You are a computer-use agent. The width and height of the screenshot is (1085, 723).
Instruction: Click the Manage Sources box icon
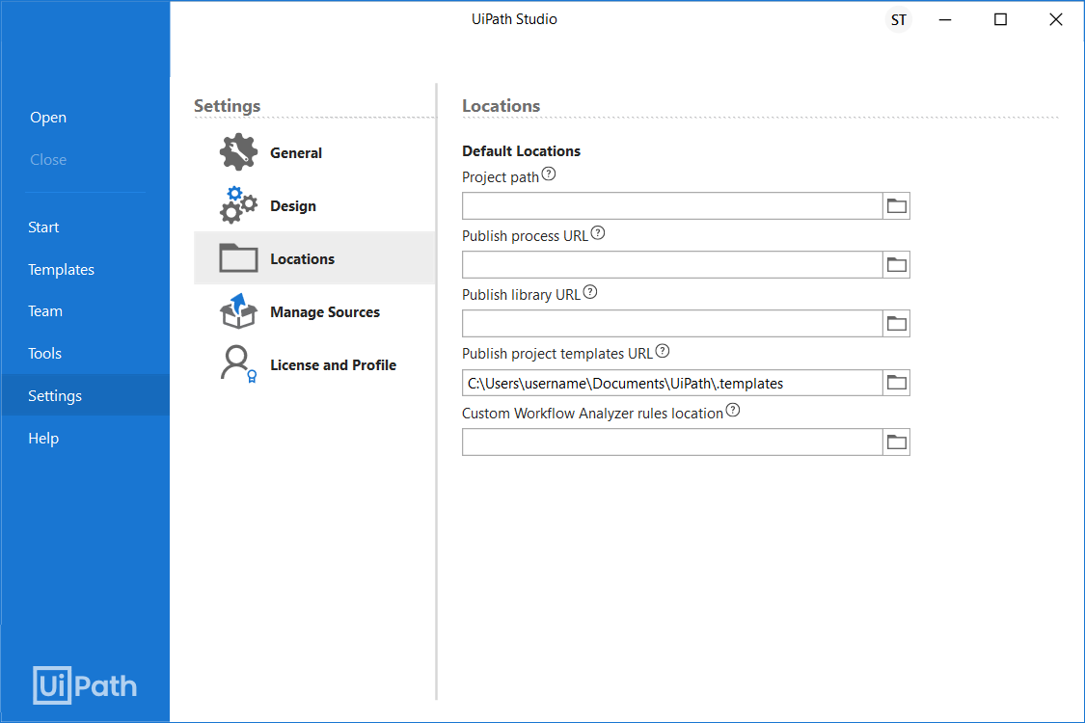(238, 311)
